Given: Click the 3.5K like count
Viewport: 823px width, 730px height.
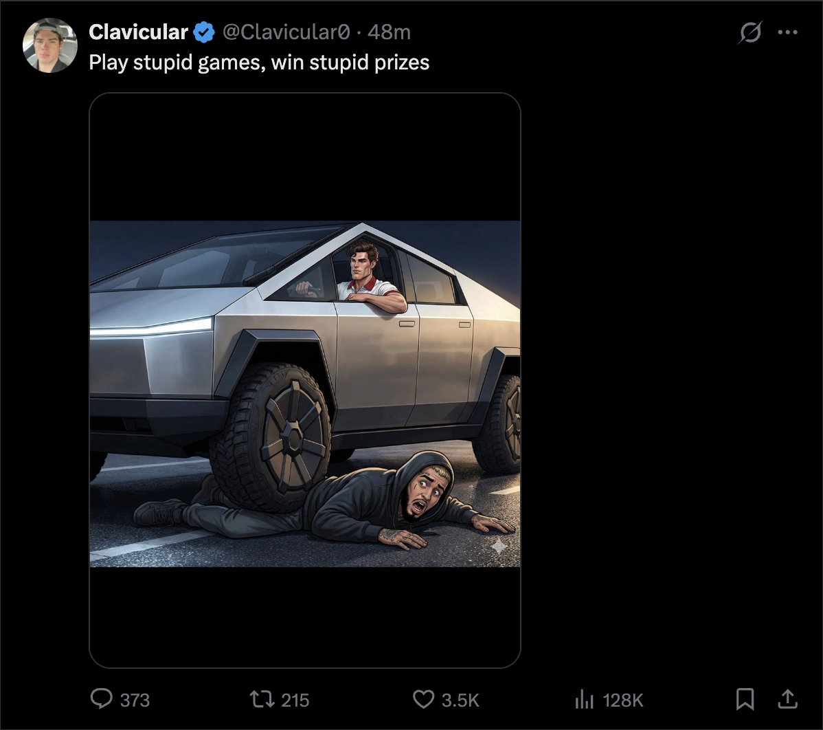Looking at the screenshot, I should pos(461,699).
